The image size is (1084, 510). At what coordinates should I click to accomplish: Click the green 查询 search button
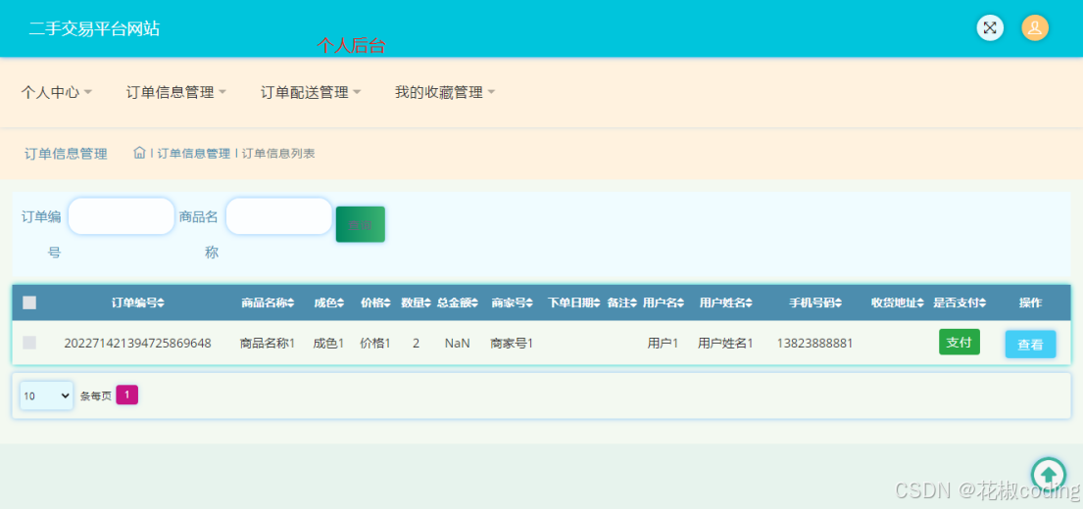[360, 224]
